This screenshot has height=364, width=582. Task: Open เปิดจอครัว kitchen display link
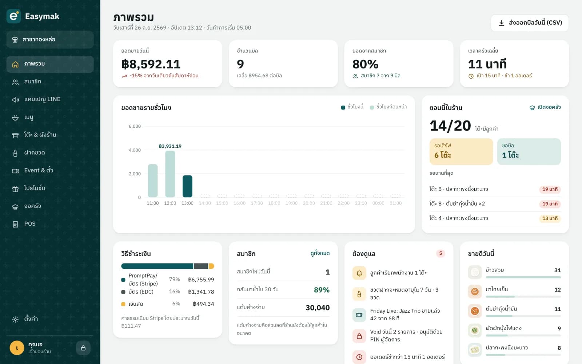pyautogui.click(x=545, y=107)
